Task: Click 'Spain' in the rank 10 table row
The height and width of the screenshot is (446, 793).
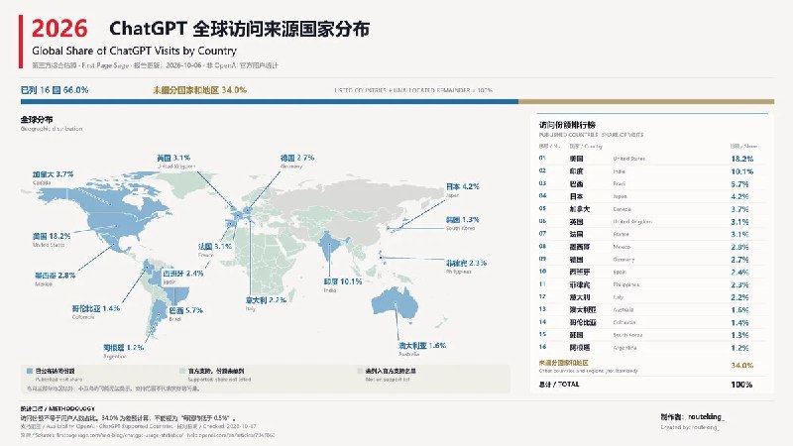Action: tap(620, 272)
